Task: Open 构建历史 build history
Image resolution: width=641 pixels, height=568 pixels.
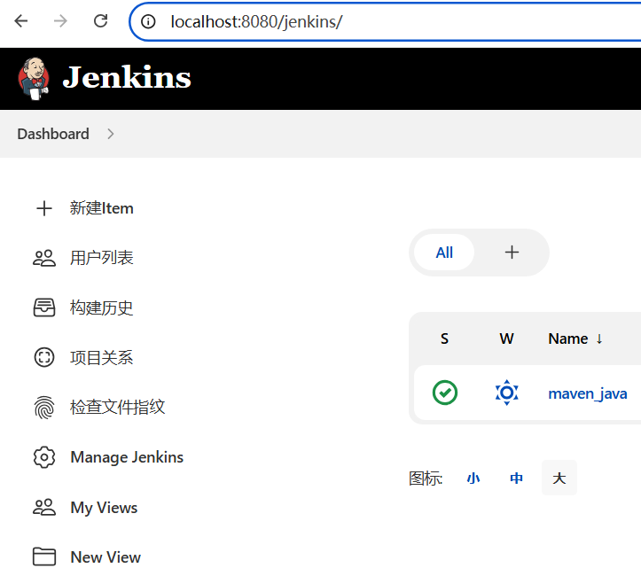Action: pos(101,308)
